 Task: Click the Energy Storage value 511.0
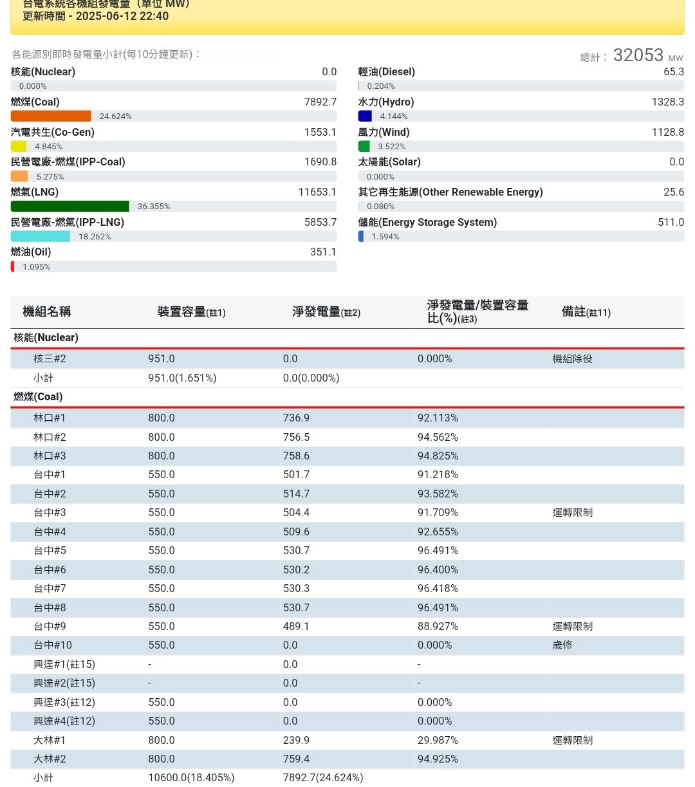[x=671, y=223]
